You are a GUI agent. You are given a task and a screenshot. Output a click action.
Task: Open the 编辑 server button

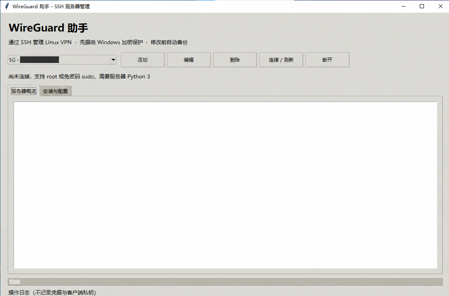click(x=189, y=60)
